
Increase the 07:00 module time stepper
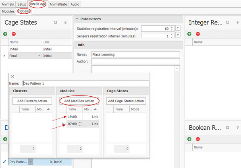click(x=80, y=122)
